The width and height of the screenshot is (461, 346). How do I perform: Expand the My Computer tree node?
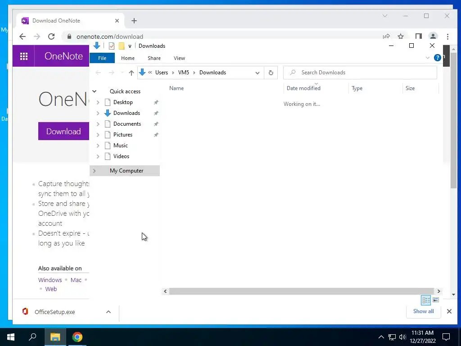coord(94,171)
